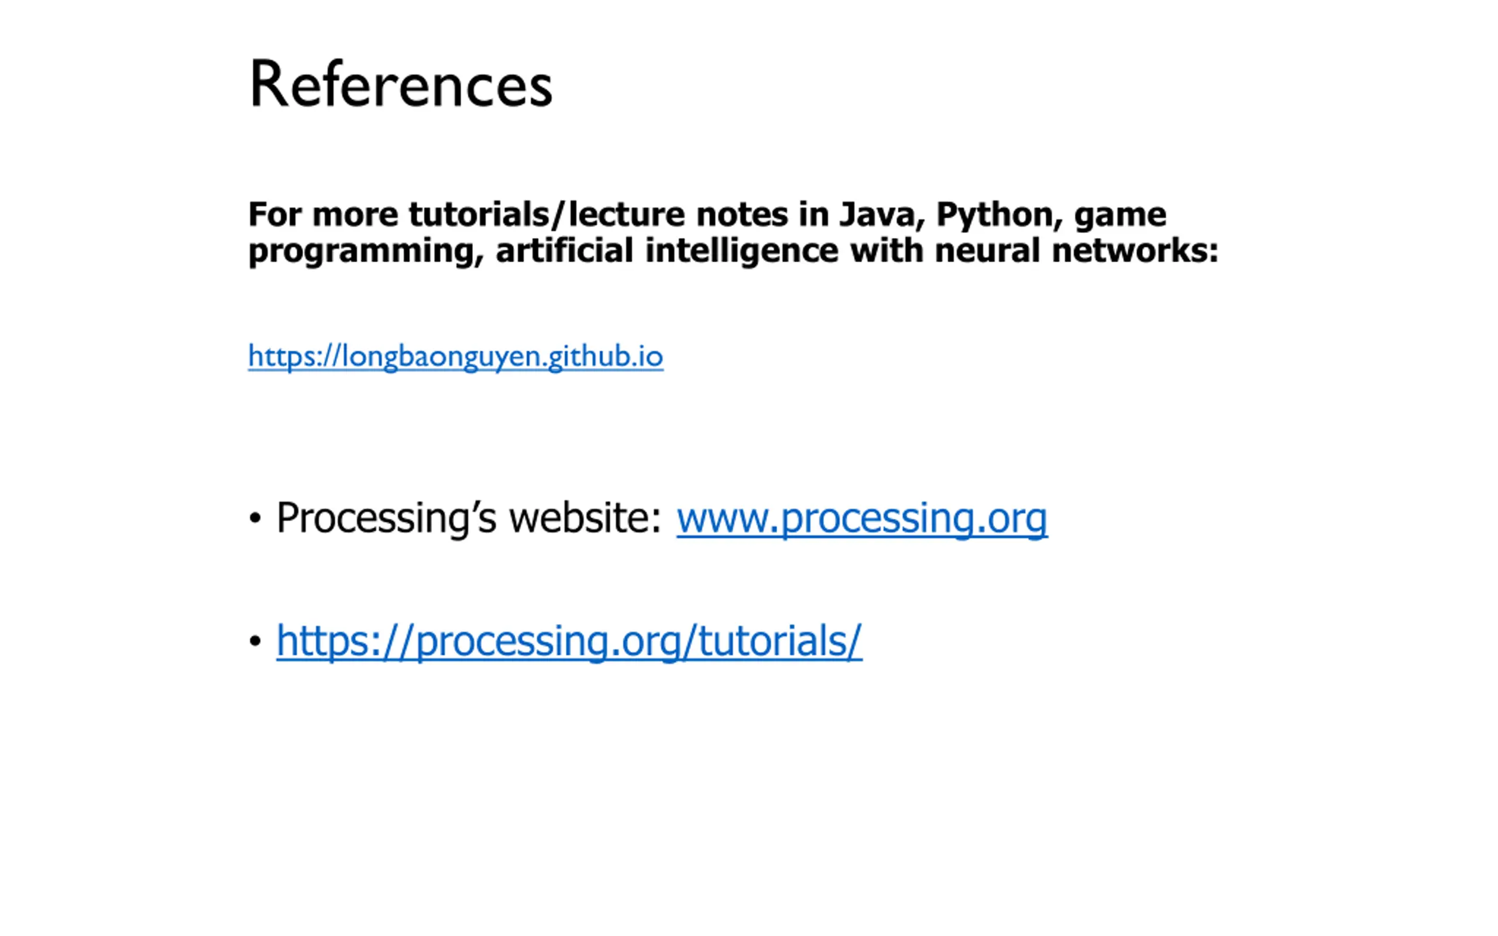Click the "Processing's website:" label text
1498x936 pixels.
pyautogui.click(x=469, y=518)
